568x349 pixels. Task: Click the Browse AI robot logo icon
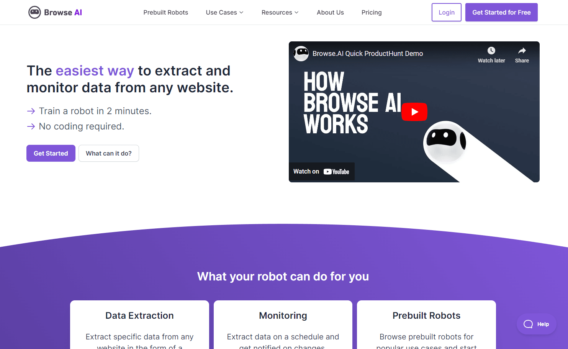(34, 12)
